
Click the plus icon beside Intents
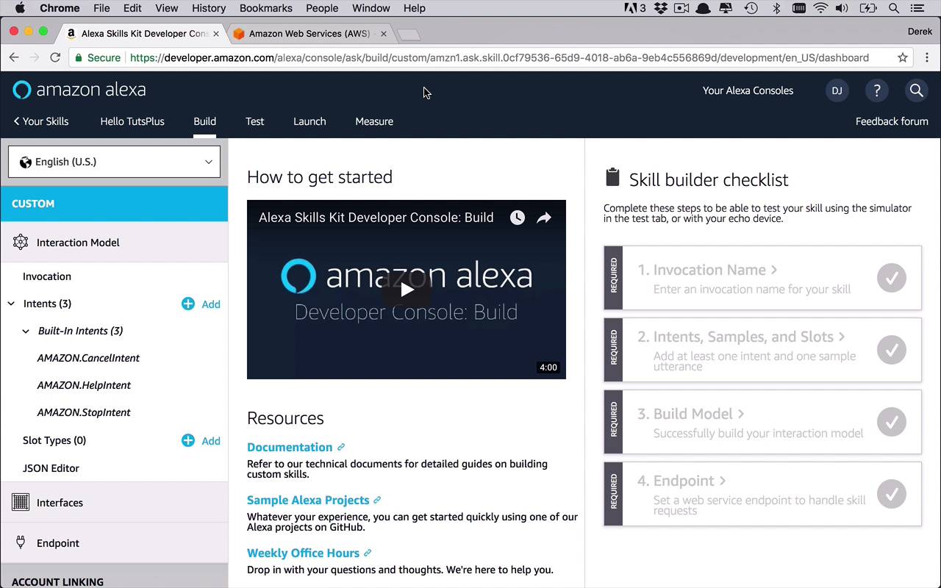pos(188,304)
